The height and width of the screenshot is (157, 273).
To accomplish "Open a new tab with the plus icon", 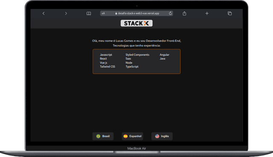I will click(207, 13).
